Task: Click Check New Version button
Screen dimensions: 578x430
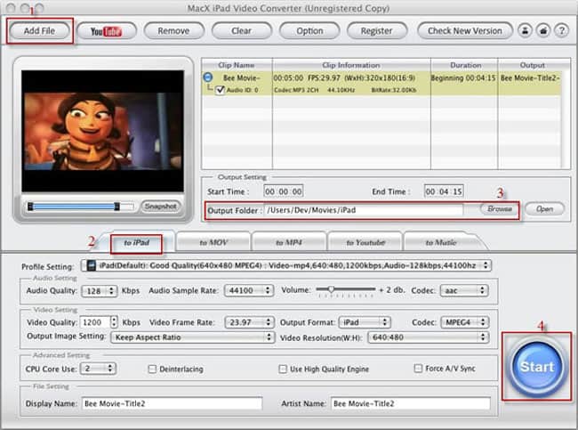Action: (x=465, y=31)
